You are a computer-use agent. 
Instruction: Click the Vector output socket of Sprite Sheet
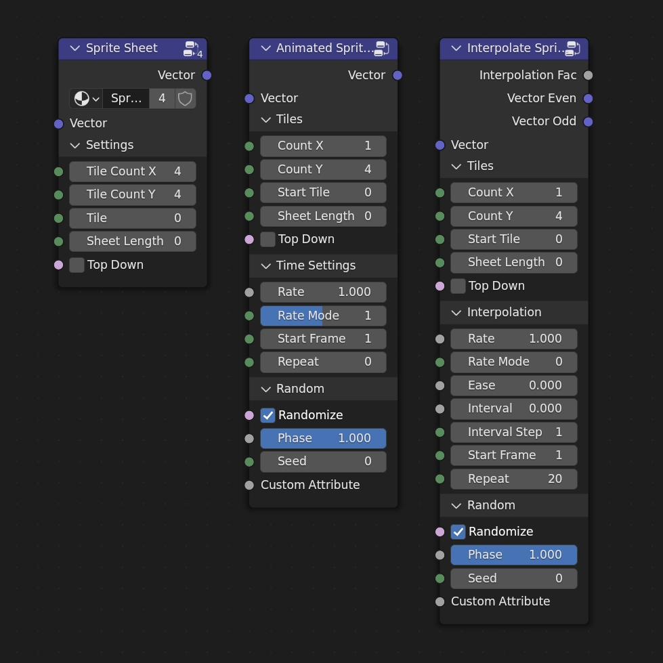[207, 75]
